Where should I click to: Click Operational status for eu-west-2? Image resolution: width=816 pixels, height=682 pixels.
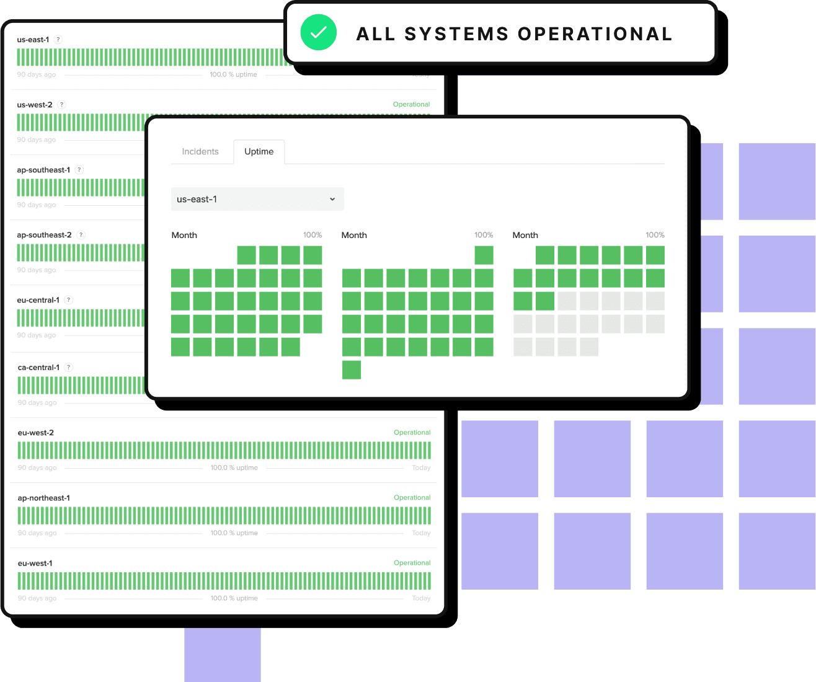[412, 432]
